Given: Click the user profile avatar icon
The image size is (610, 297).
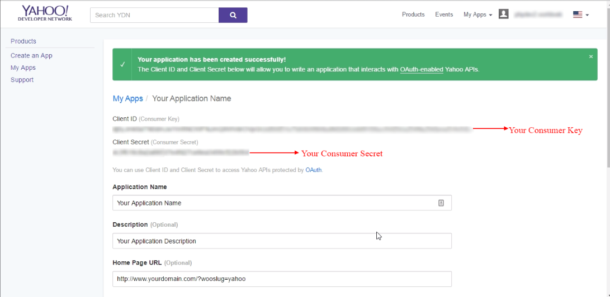Looking at the screenshot, I should pos(503,14).
